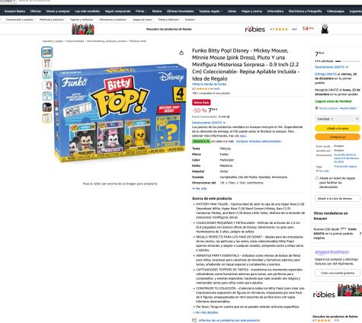The image size is (362, 323).
Task: Visit the Funko store link
Action: [x=209, y=84]
